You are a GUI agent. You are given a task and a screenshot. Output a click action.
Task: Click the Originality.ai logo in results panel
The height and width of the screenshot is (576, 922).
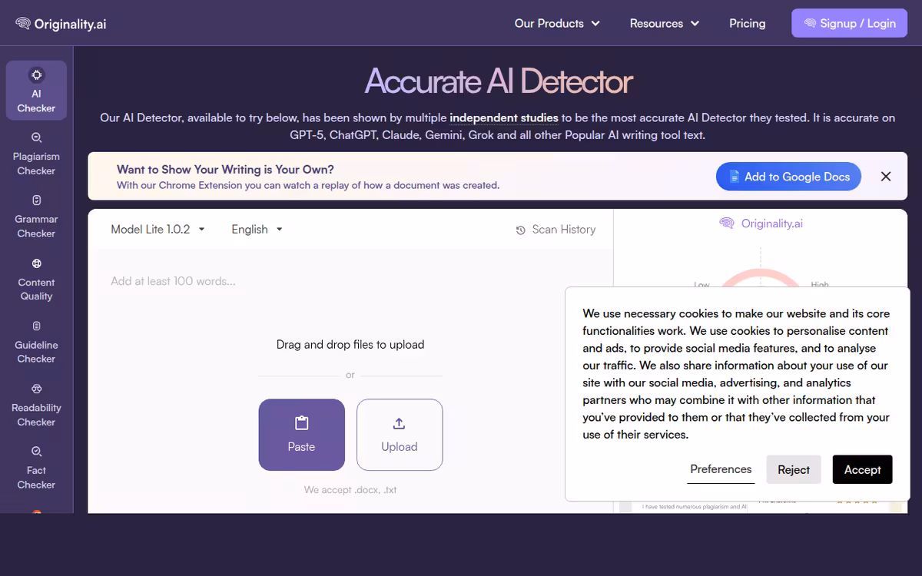(x=761, y=223)
